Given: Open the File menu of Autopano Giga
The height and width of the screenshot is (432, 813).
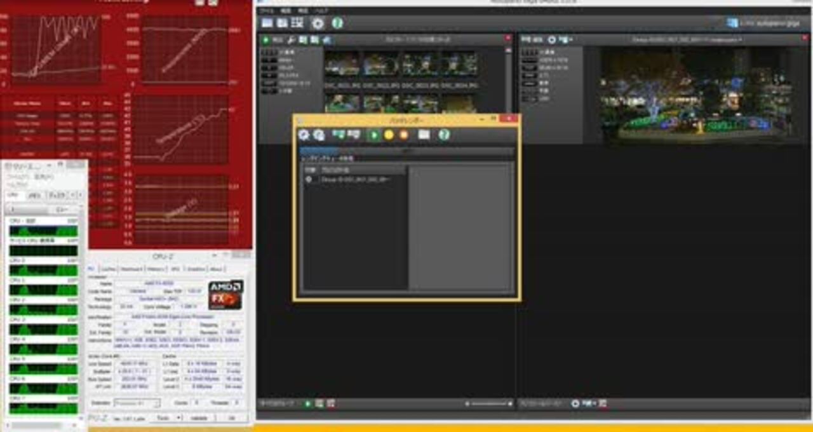Looking at the screenshot, I should [265, 10].
